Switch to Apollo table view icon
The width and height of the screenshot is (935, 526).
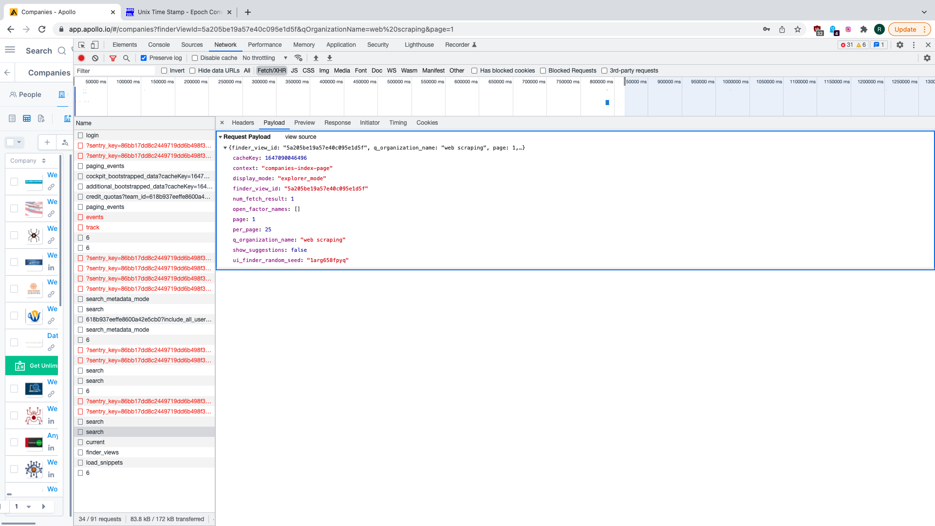tap(27, 118)
